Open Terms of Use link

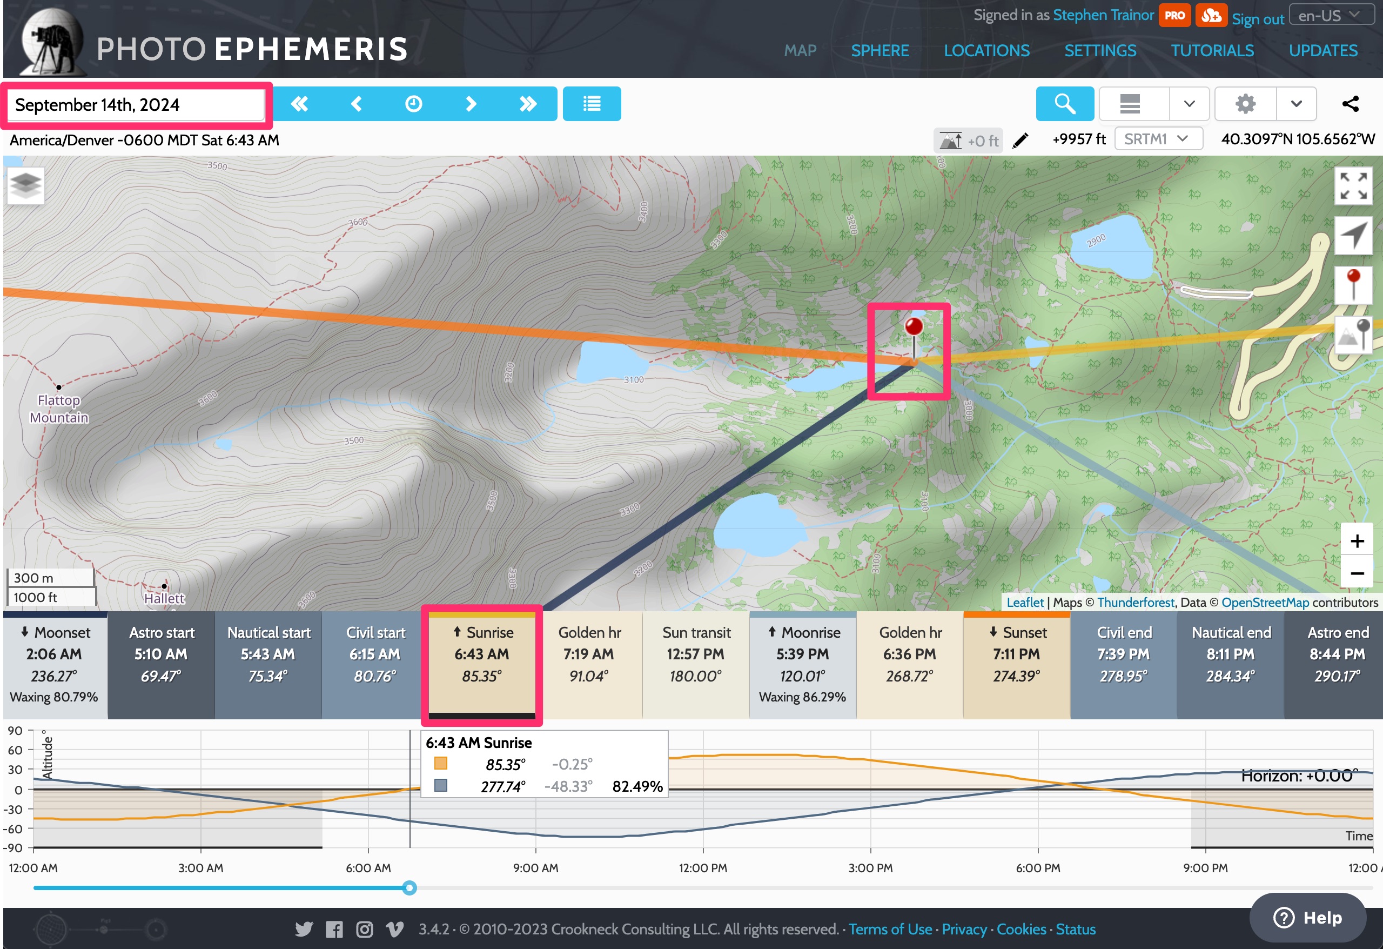coord(890,929)
